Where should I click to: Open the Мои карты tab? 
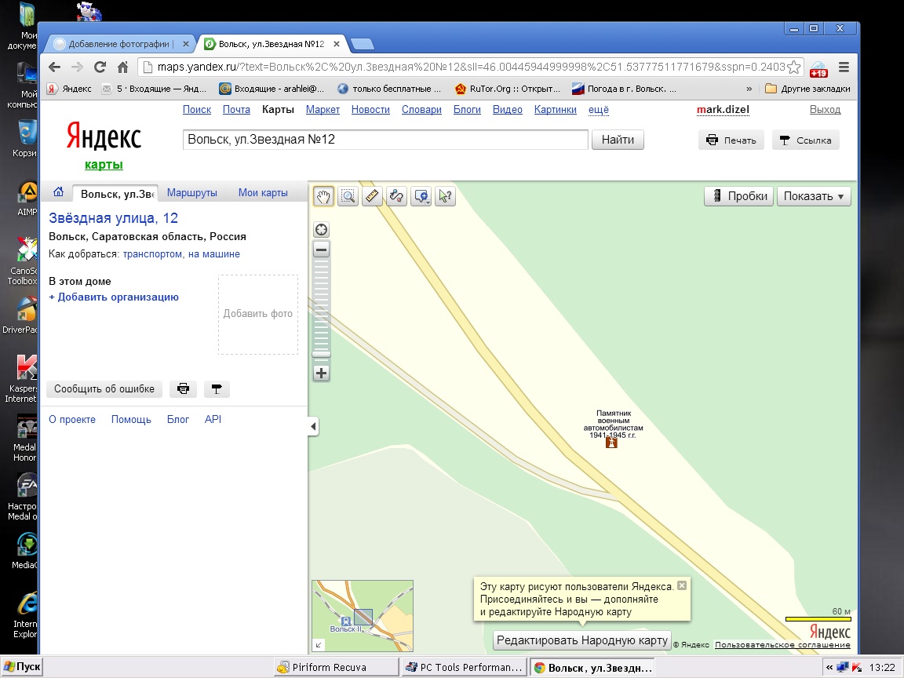pyautogui.click(x=263, y=192)
